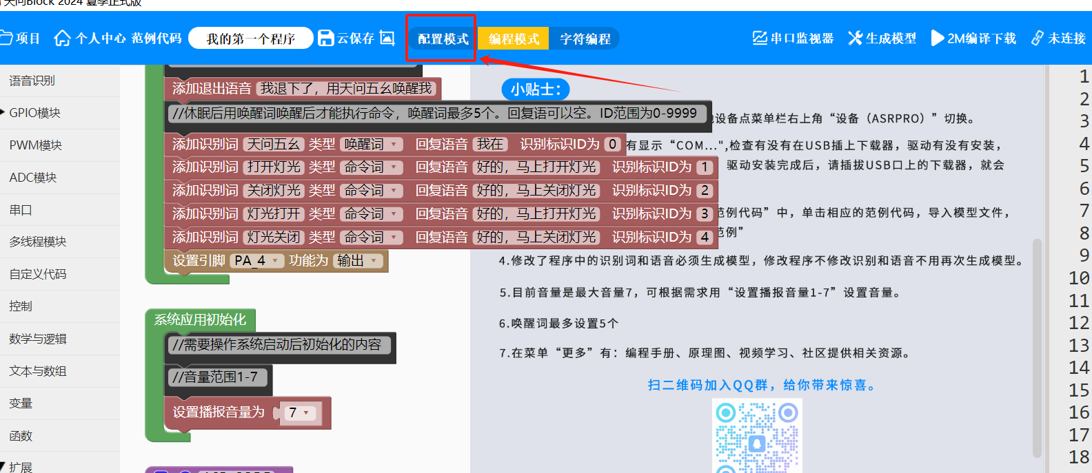
Task: Edit recognition word field 灯光关闭
Action: (x=274, y=238)
